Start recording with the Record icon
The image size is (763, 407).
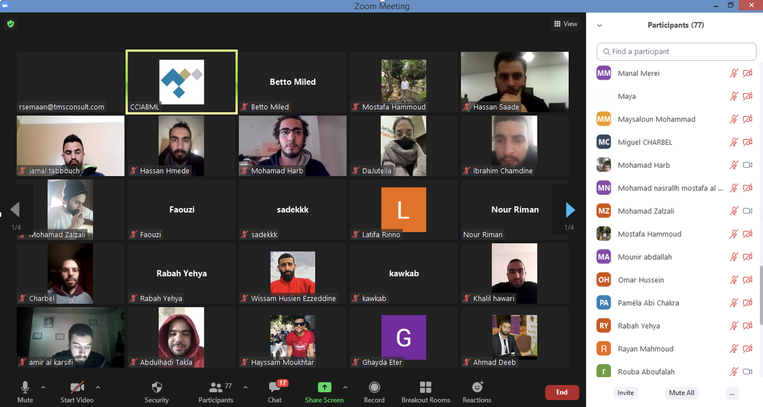[x=374, y=387]
